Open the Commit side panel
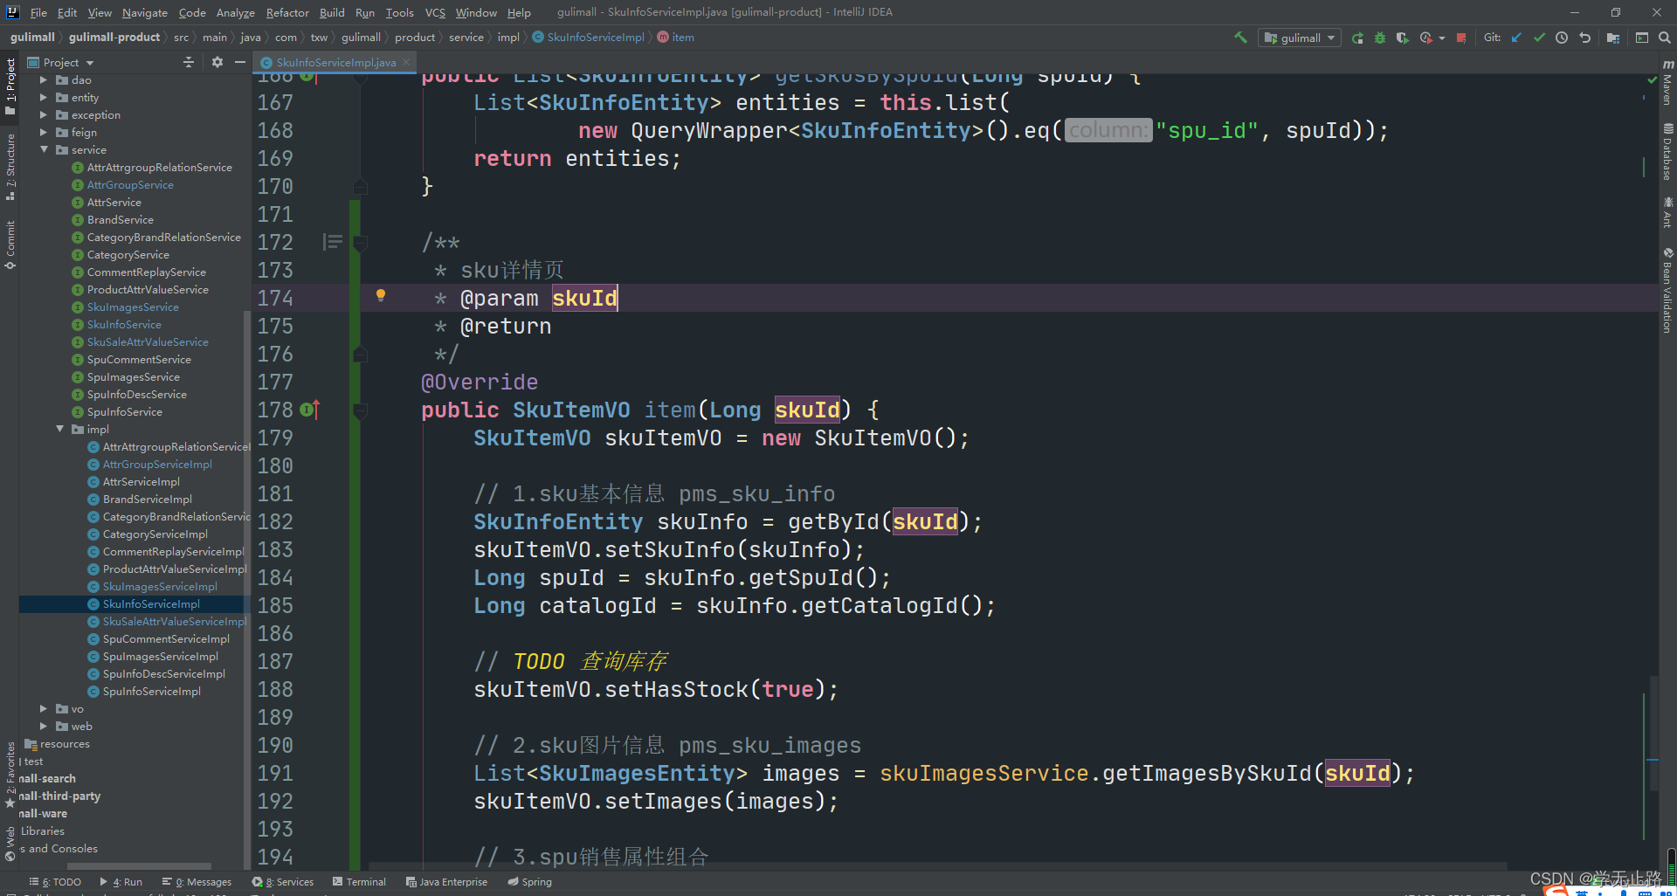This screenshot has width=1677, height=896. click(10, 245)
